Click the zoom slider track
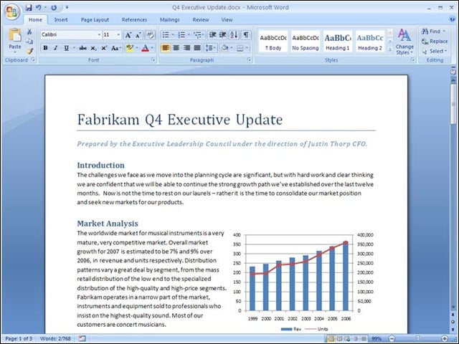This screenshot has width=459, height=344. click(x=418, y=339)
